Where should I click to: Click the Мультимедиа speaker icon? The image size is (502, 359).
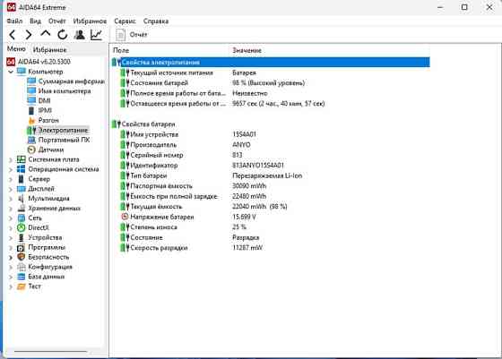pos(22,199)
